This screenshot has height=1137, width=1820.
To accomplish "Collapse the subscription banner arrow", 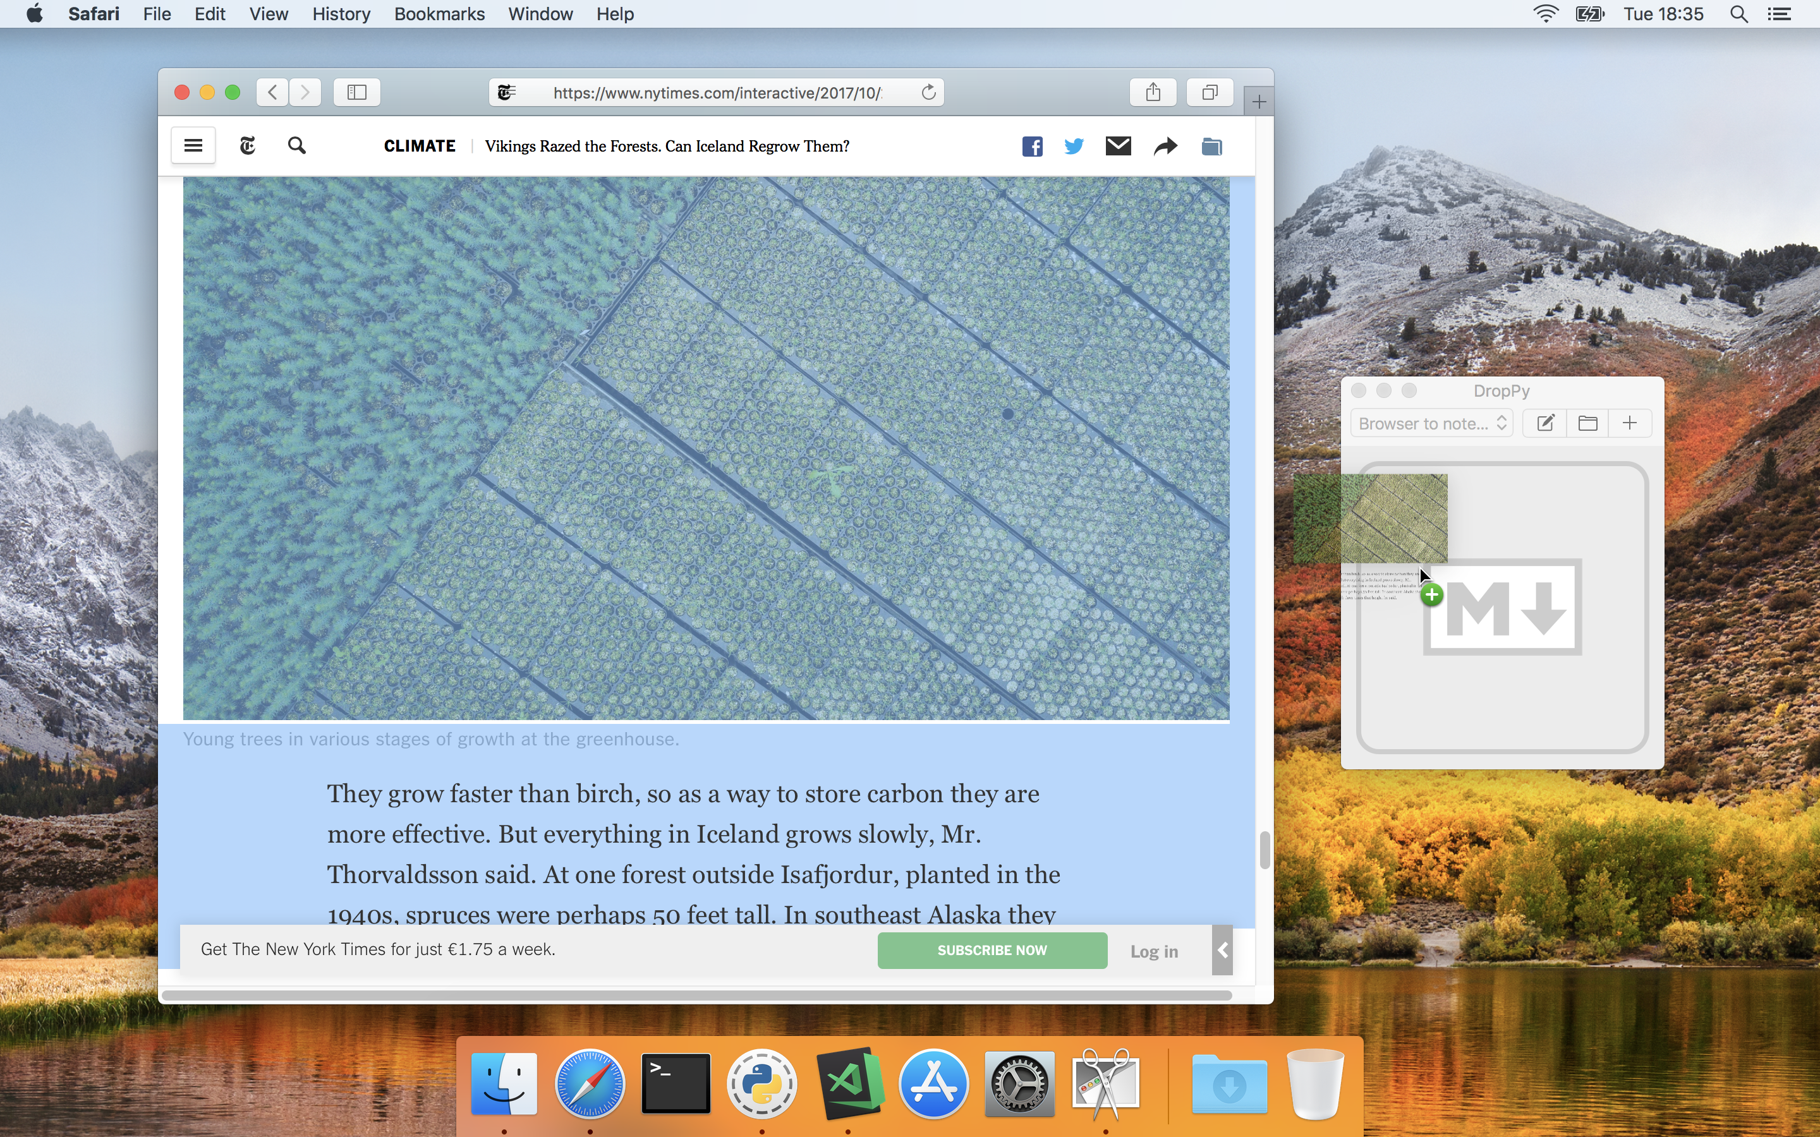I will 1222,951.
